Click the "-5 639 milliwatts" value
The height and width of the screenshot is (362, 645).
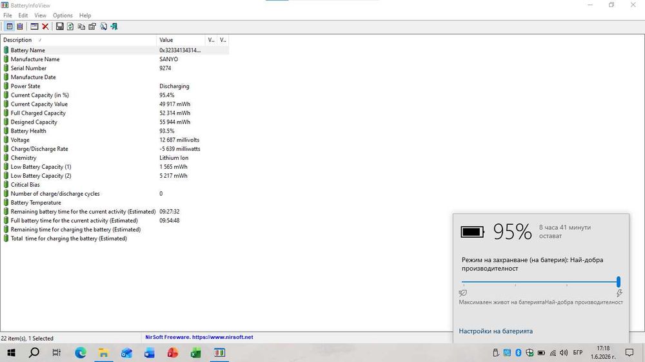click(x=180, y=149)
